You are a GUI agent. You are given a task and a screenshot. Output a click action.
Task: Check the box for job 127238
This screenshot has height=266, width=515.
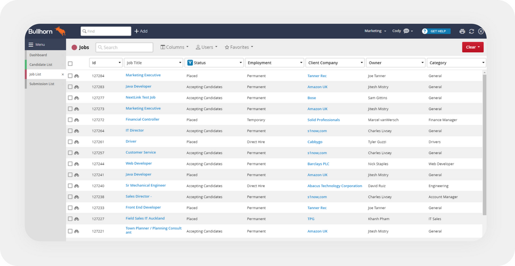(70, 197)
